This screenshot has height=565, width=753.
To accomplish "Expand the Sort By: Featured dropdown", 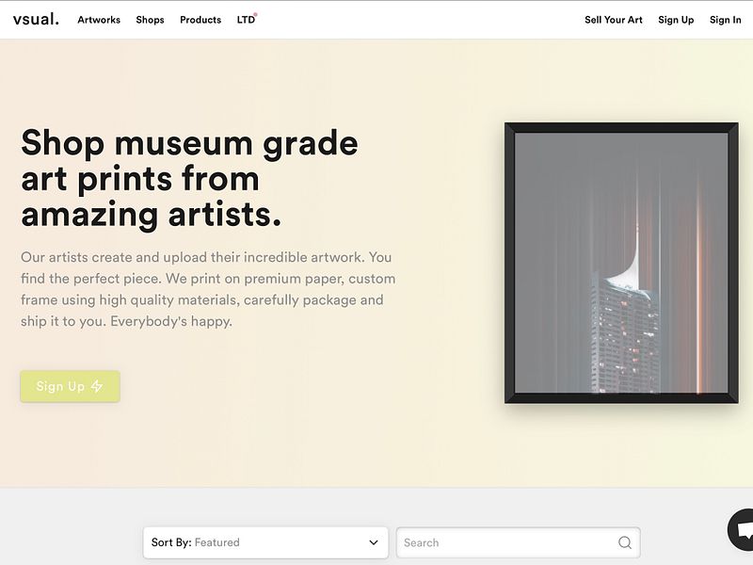I will coord(265,542).
